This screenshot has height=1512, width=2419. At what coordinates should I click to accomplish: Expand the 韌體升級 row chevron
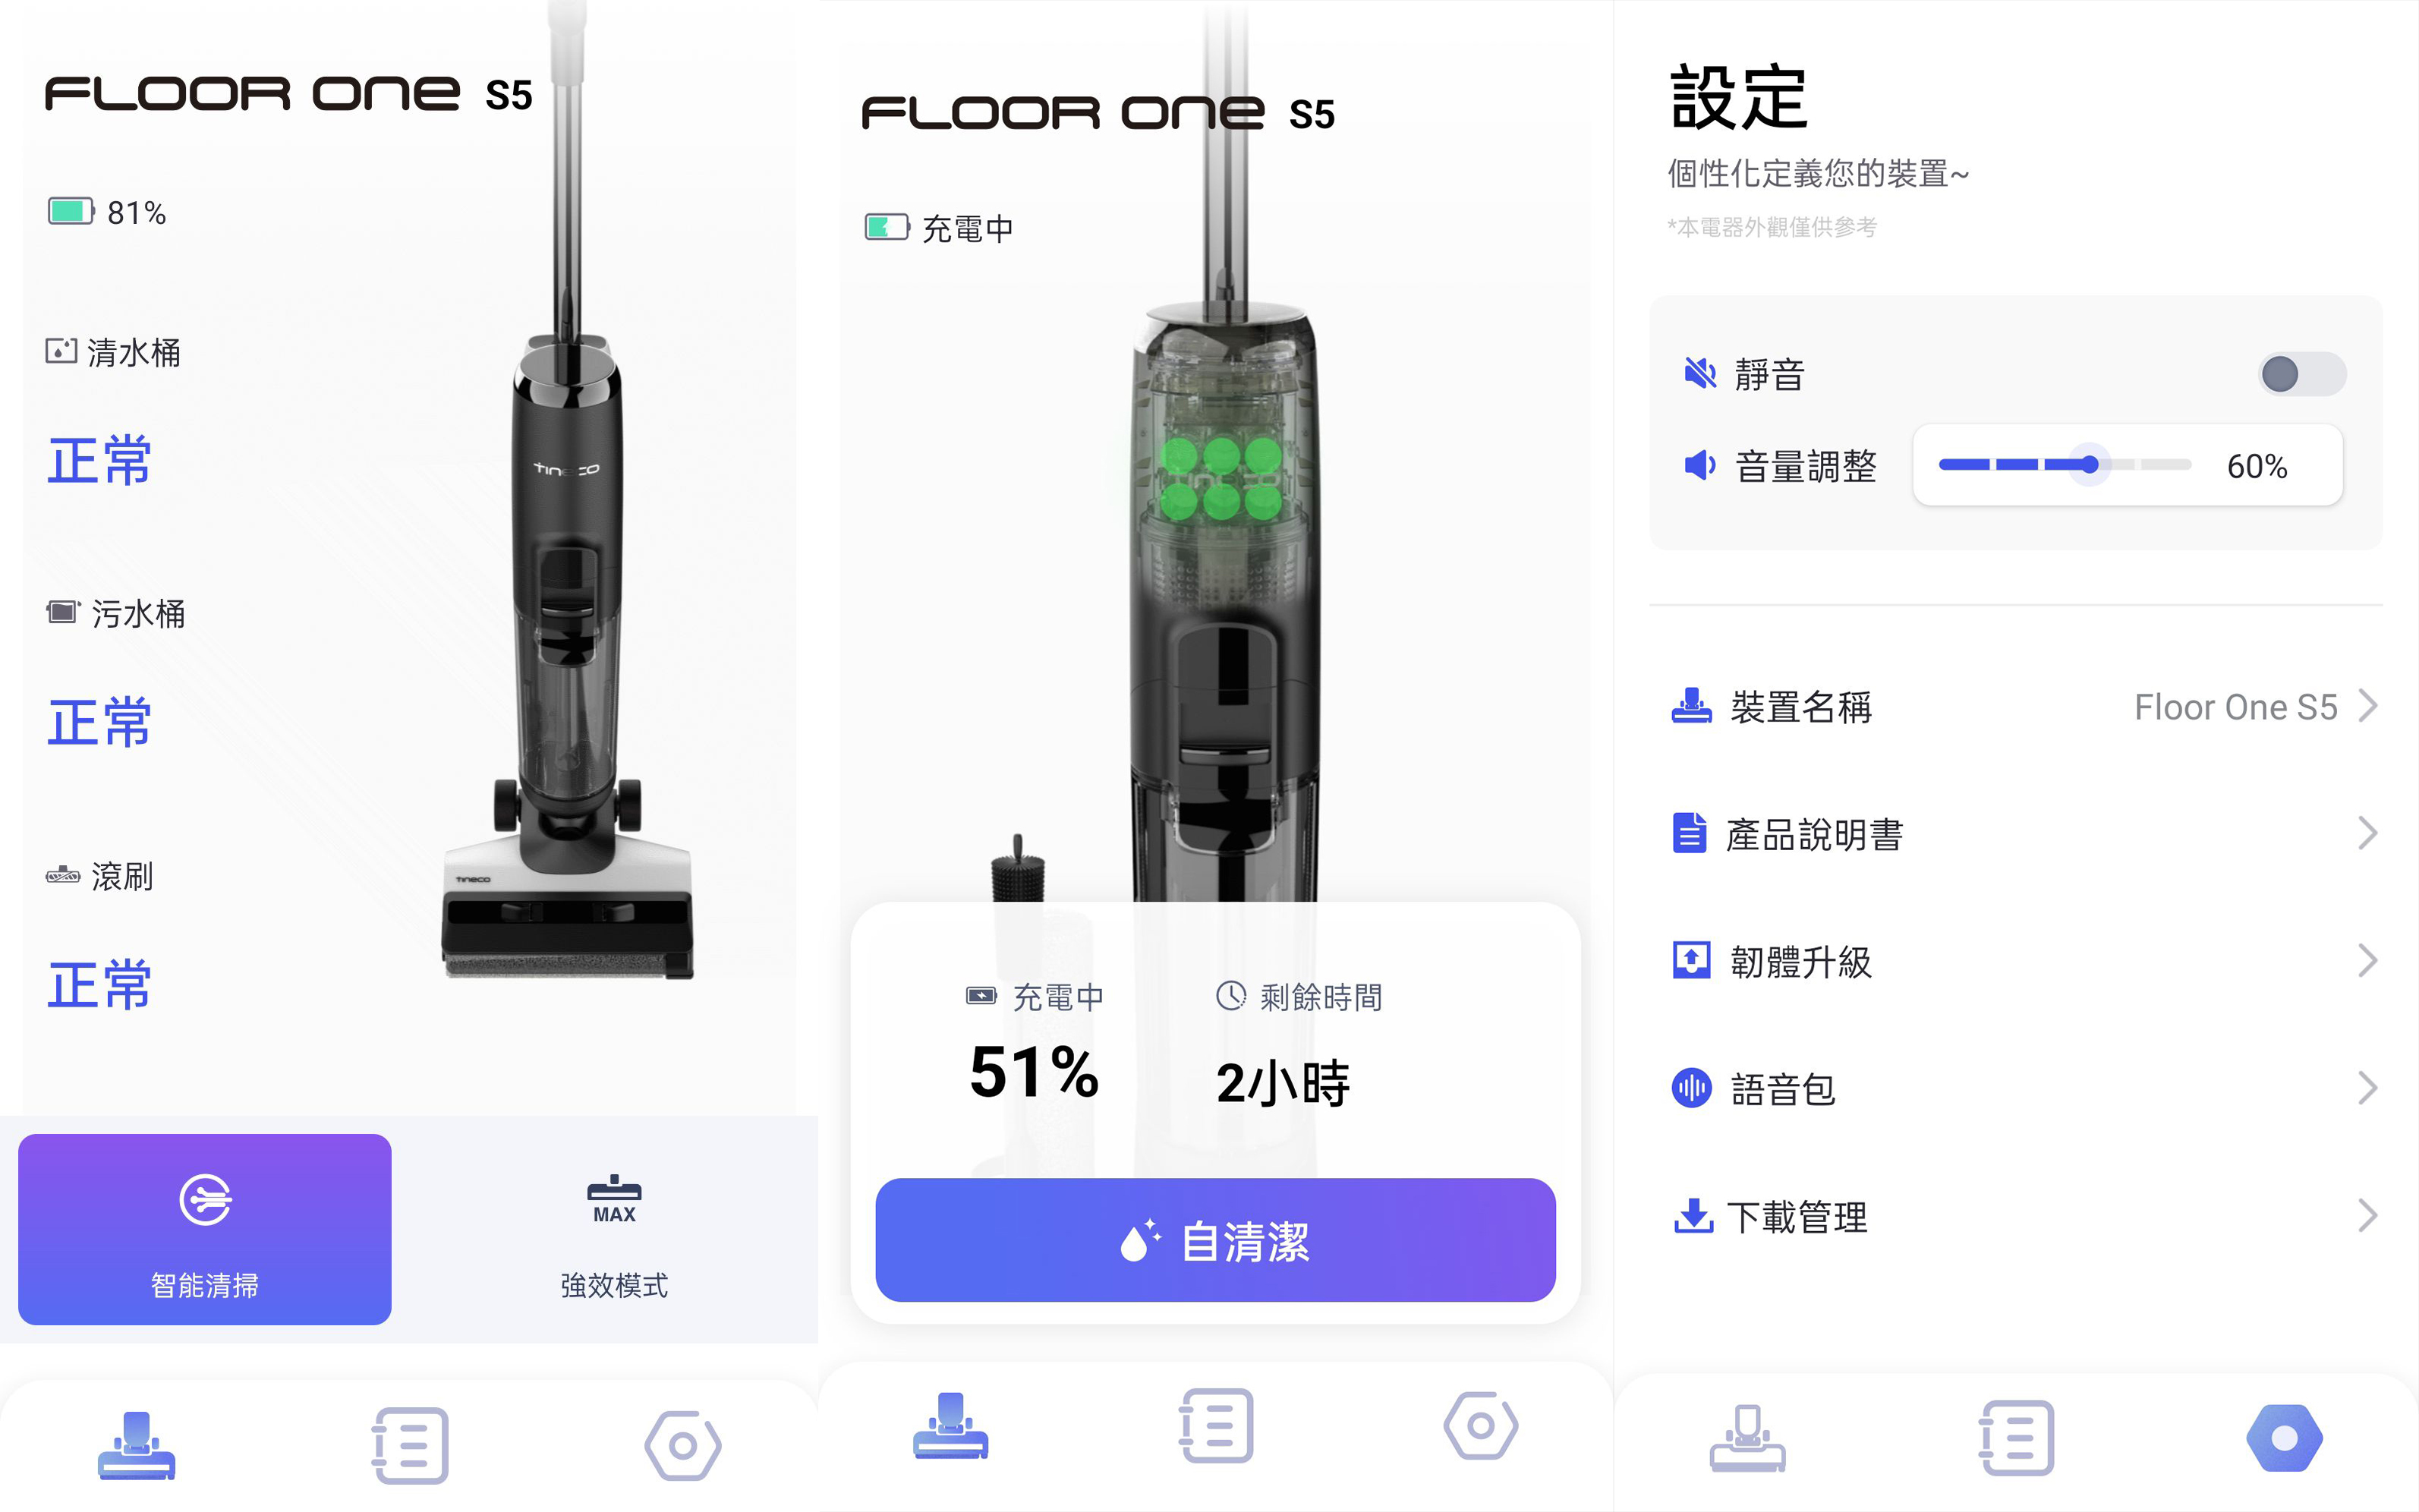tap(2367, 961)
